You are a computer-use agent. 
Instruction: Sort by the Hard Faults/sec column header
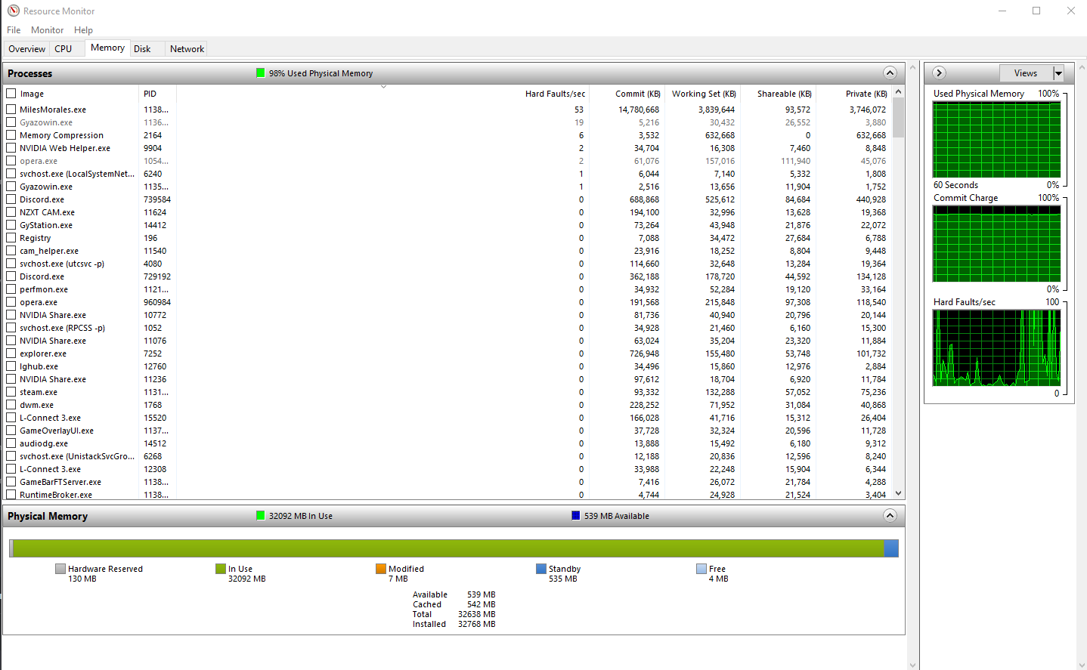click(555, 93)
